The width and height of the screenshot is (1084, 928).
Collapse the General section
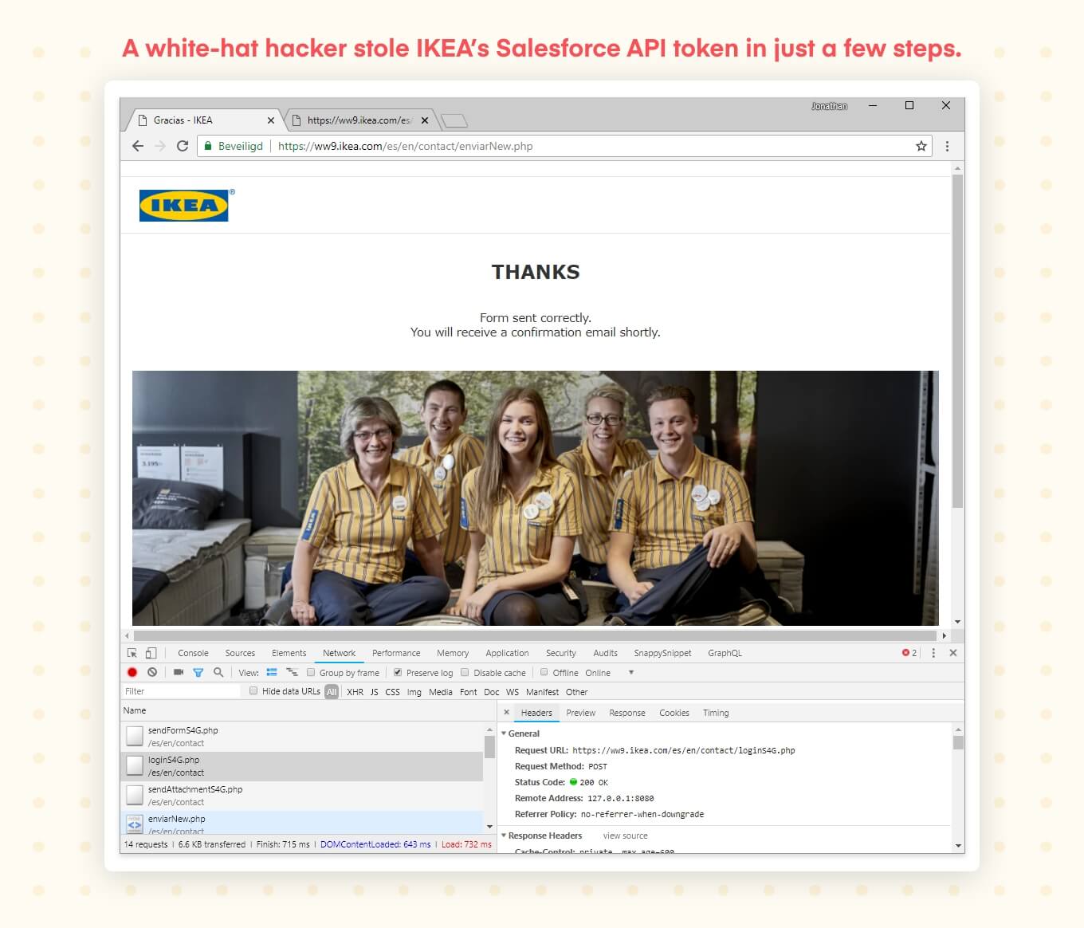tap(504, 733)
